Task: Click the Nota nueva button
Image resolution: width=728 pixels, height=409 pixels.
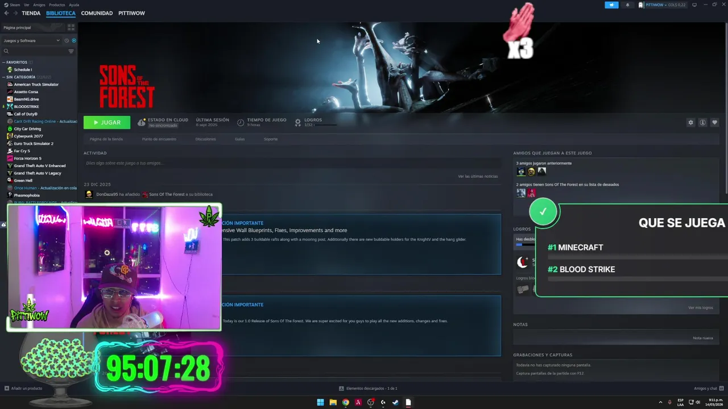Action: click(x=702, y=338)
